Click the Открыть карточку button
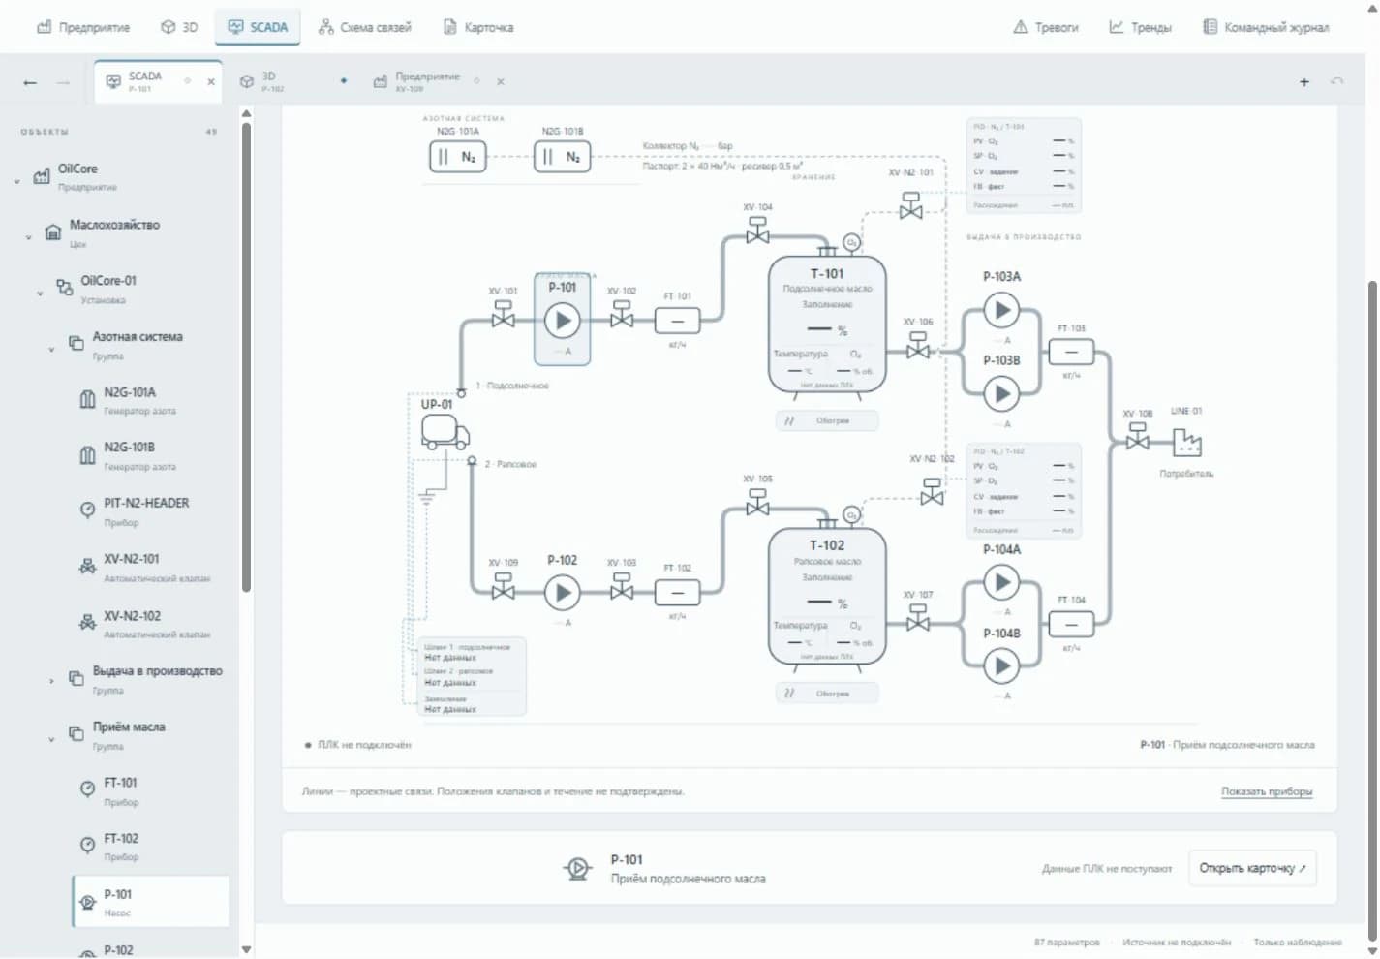Screen dimensions: 1380x959 tap(1252, 868)
